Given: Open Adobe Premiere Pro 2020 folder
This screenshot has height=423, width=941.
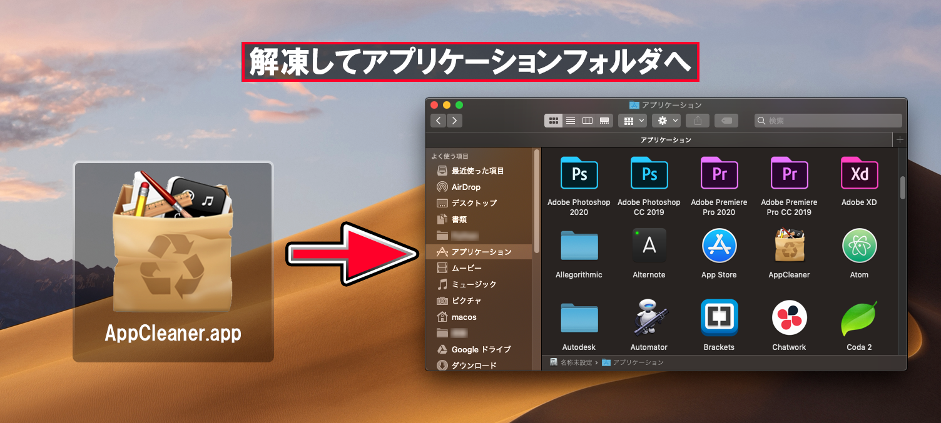Looking at the screenshot, I should pos(719,173).
